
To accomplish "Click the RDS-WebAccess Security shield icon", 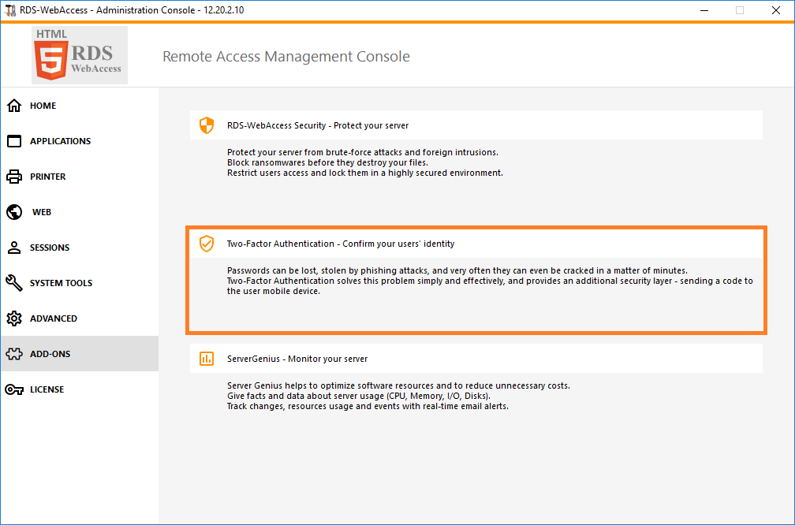I will 207,125.
